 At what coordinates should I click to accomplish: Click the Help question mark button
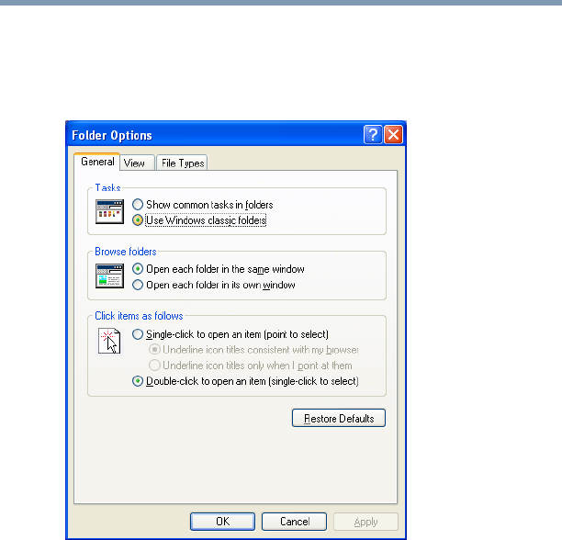[x=373, y=135]
